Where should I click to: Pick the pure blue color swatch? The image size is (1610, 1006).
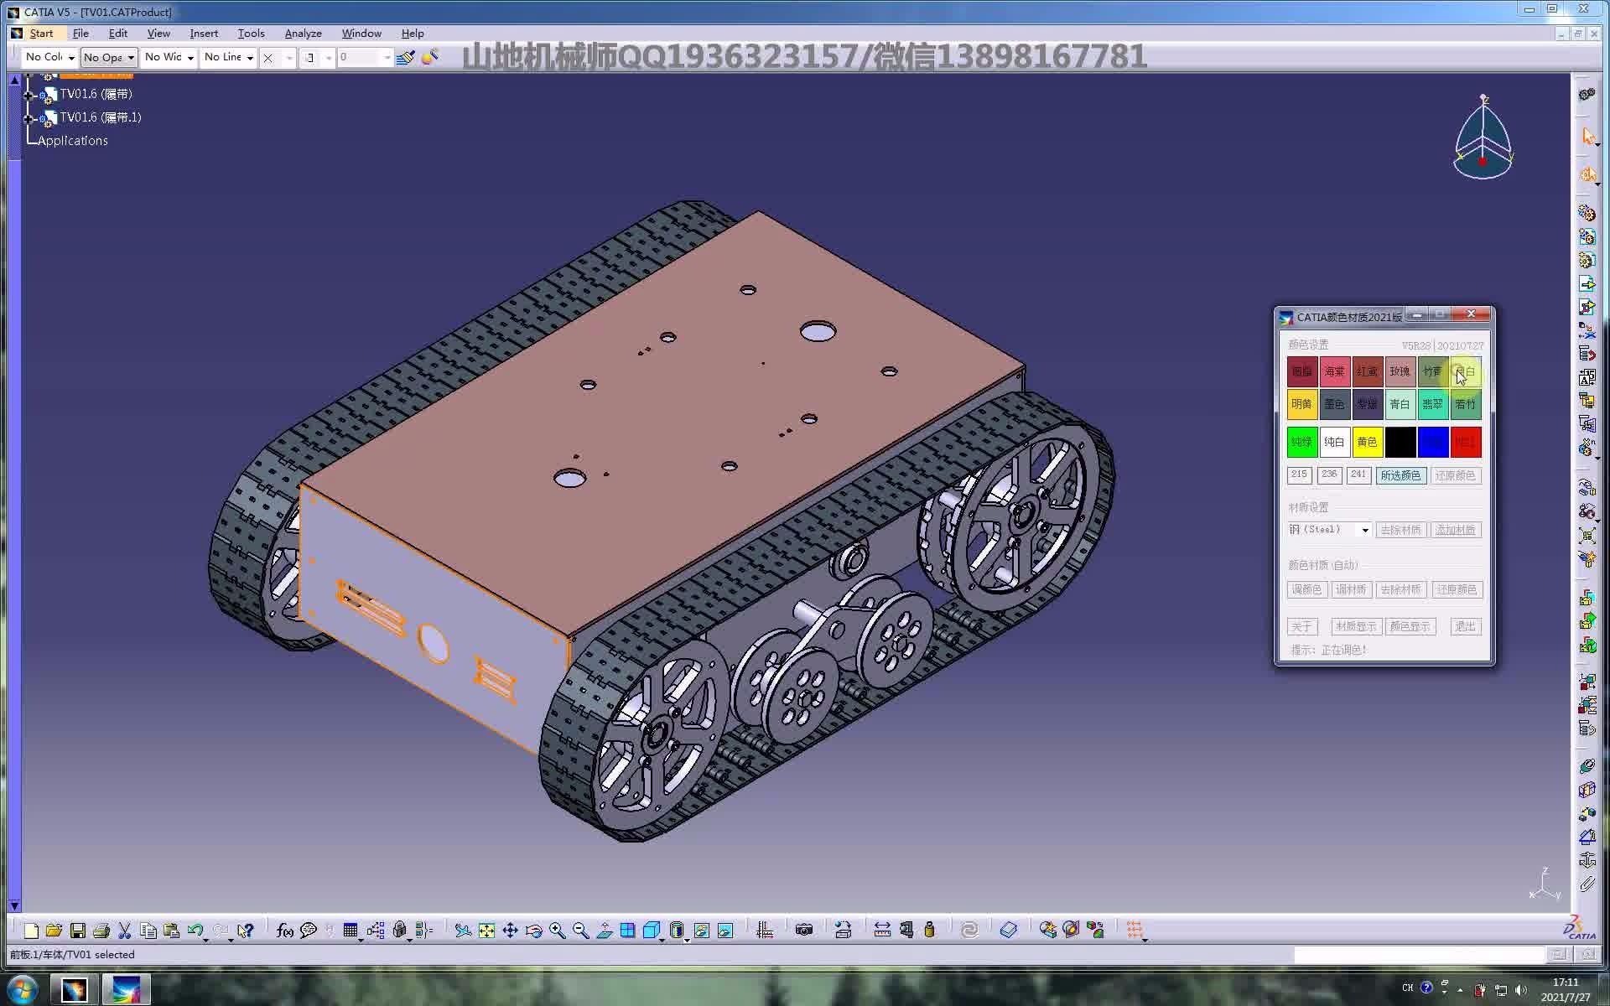pyautogui.click(x=1432, y=442)
